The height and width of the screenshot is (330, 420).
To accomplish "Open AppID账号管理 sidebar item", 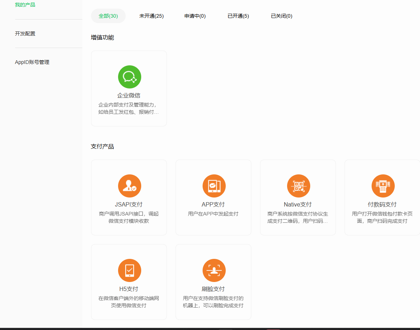I will (x=32, y=62).
